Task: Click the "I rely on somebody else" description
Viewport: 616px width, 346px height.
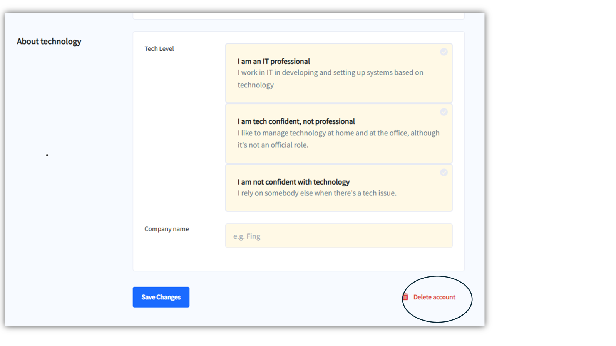Action: (316, 193)
